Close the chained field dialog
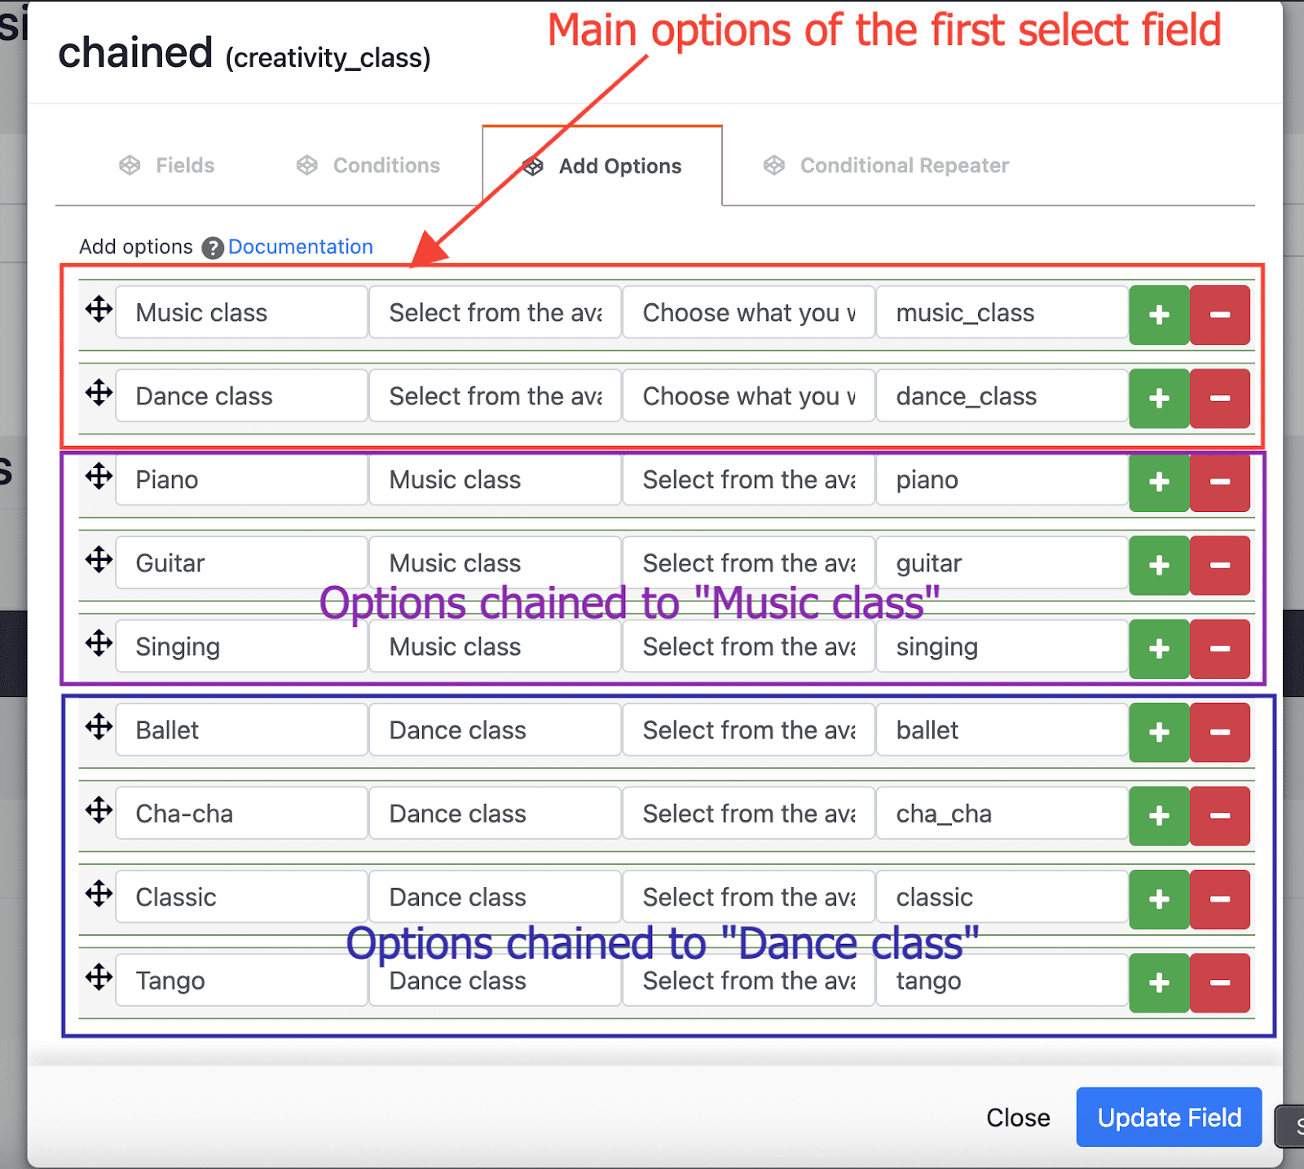 point(1017,1118)
